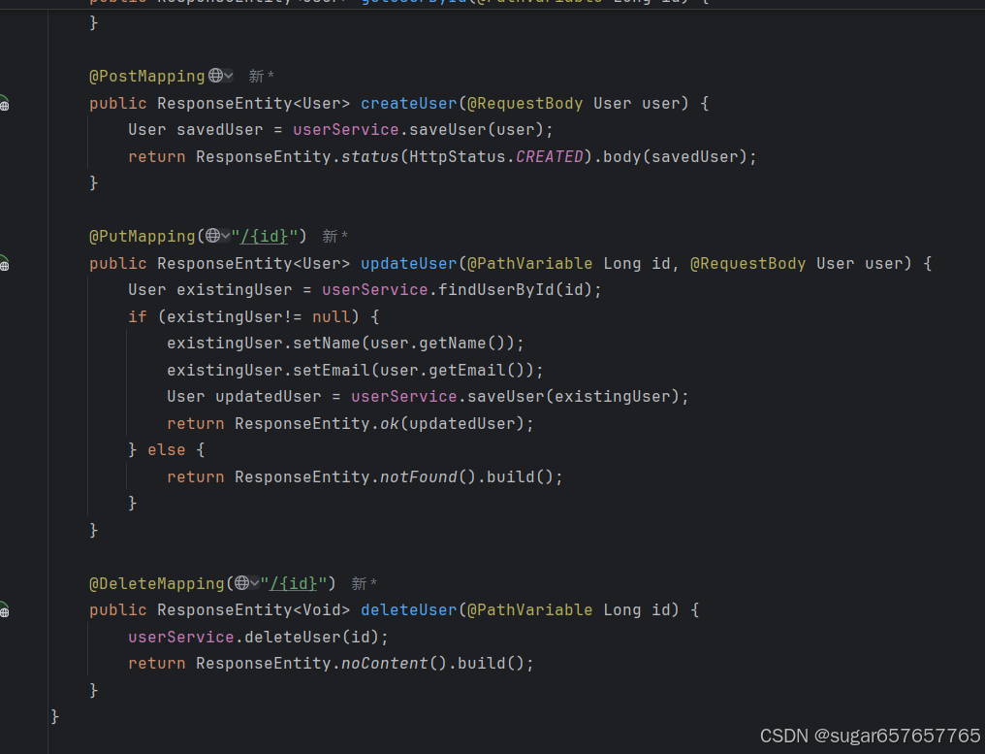Click the globe icon inside @DeleteMapping
Image resolution: width=985 pixels, height=754 pixels.
point(241,583)
